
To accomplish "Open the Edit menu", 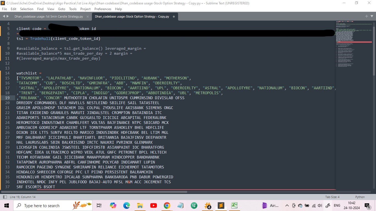I will point(13,9).
